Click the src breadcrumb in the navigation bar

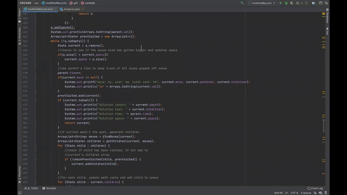(x=36, y=3)
